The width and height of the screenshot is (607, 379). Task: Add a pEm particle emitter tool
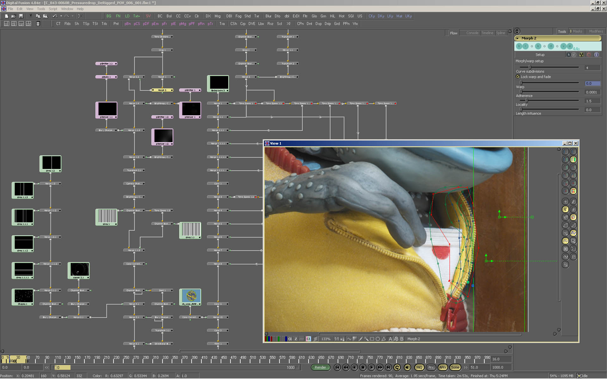tap(155, 24)
